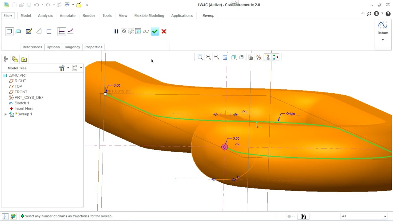
Task: Open the selection filter All dropdown
Action: tap(385, 216)
